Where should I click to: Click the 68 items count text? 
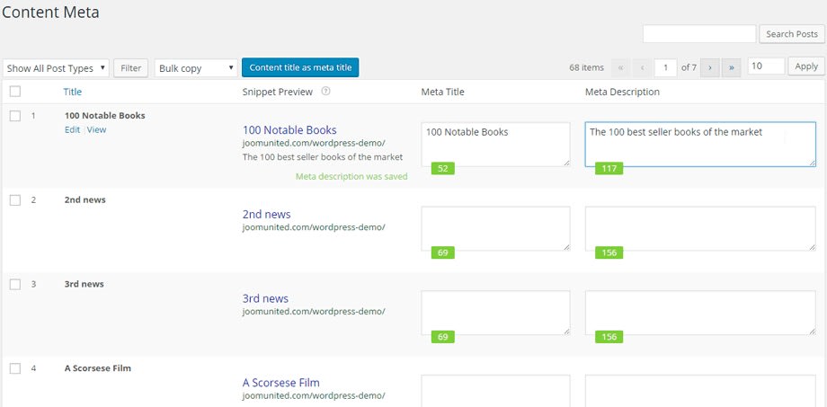coord(586,67)
